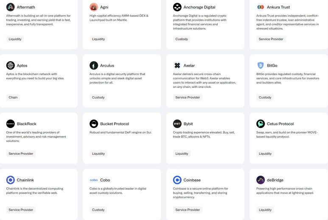Click the Bucket Protocol title
This screenshot has height=220, width=328.
(x=115, y=124)
